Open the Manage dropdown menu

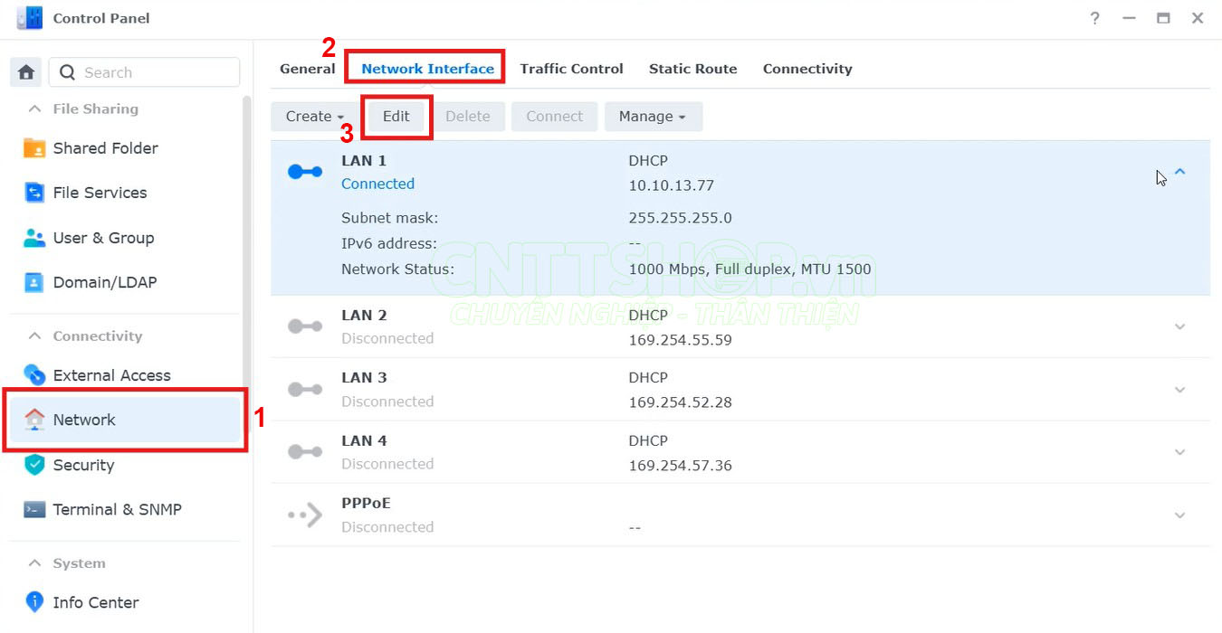(x=652, y=117)
